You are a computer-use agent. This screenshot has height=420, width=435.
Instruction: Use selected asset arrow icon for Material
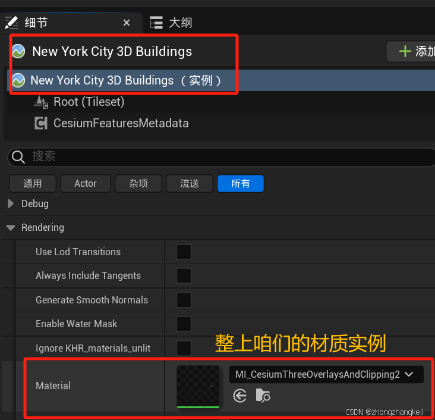(240, 396)
